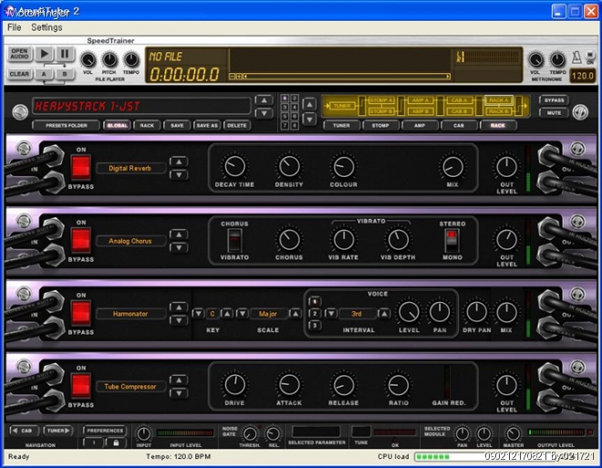Click the lock icon in the navigation panel
602x468 pixels.
tap(117, 442)
